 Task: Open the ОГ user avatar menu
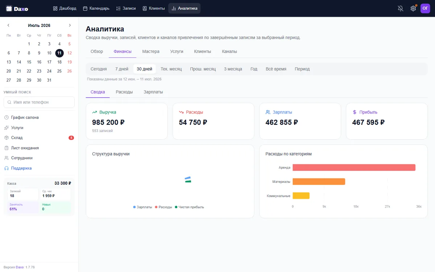coord(425,8)
